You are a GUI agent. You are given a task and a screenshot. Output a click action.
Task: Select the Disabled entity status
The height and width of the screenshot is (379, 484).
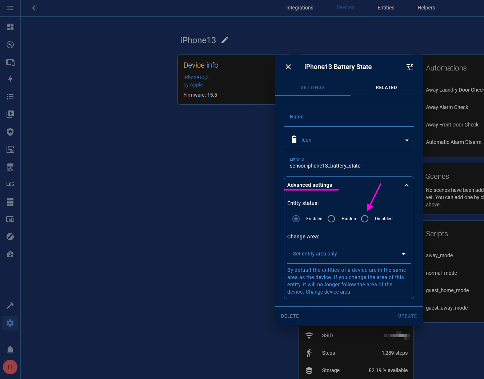point(365,219)
